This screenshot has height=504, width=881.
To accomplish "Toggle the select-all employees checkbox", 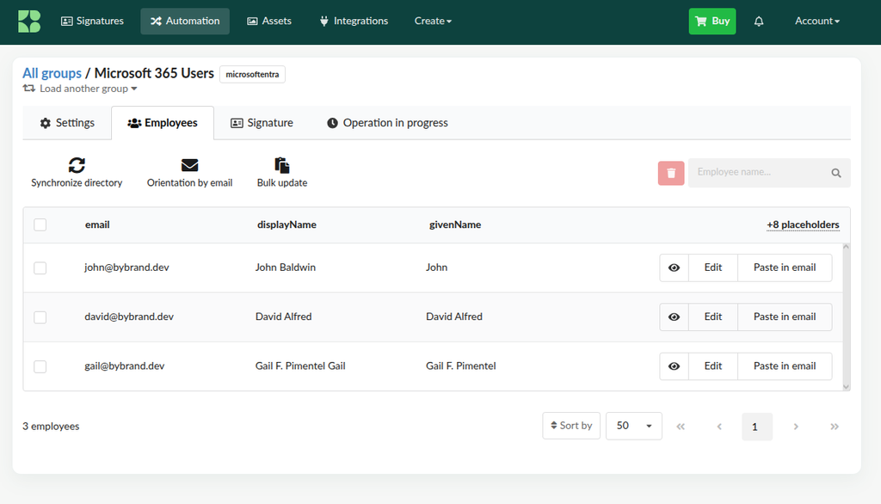I will (40, 224).
